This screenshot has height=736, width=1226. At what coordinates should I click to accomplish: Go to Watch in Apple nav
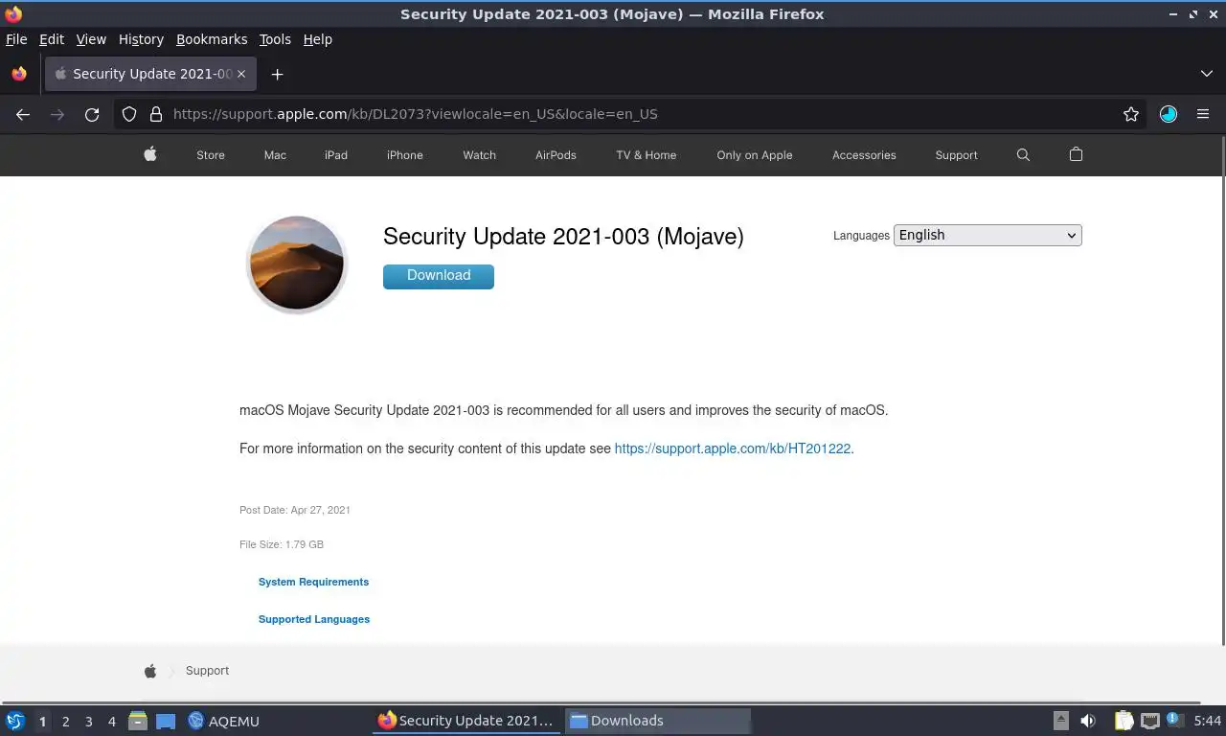(x=480, y=155)
